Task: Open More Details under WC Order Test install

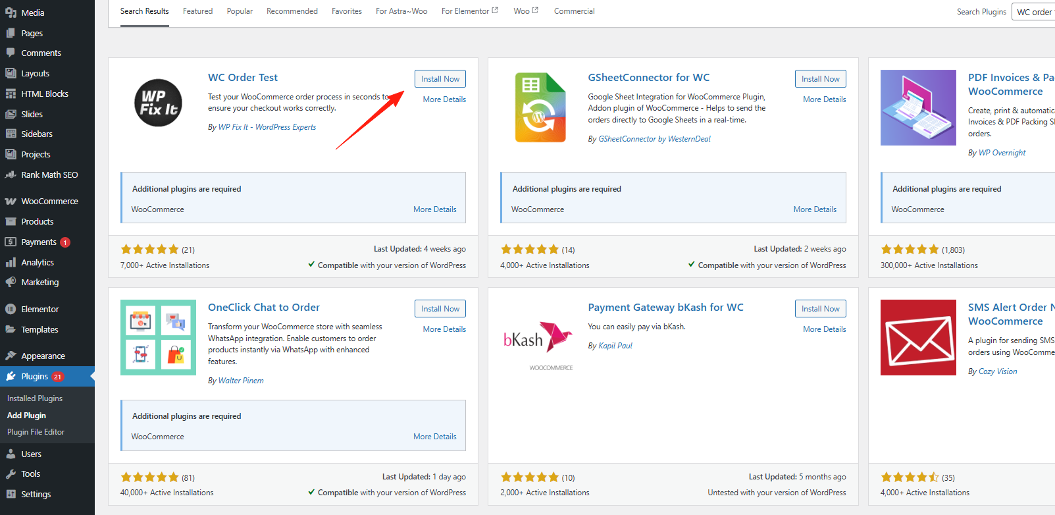Action: coord(444,99)
